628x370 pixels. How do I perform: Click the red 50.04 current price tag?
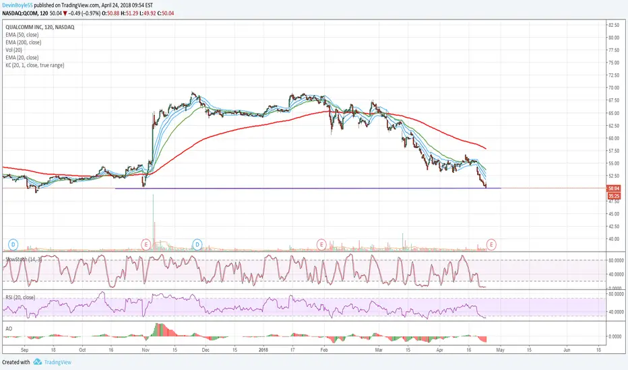(x=614, y=188)
